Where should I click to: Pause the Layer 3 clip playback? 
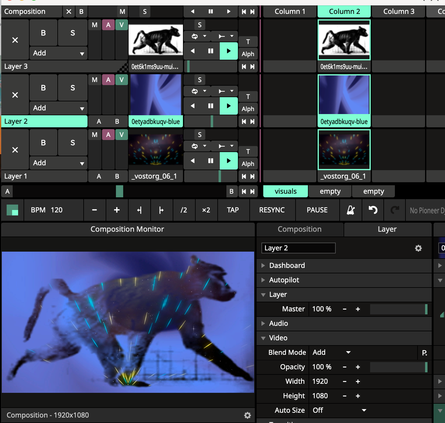coord(211,51)
